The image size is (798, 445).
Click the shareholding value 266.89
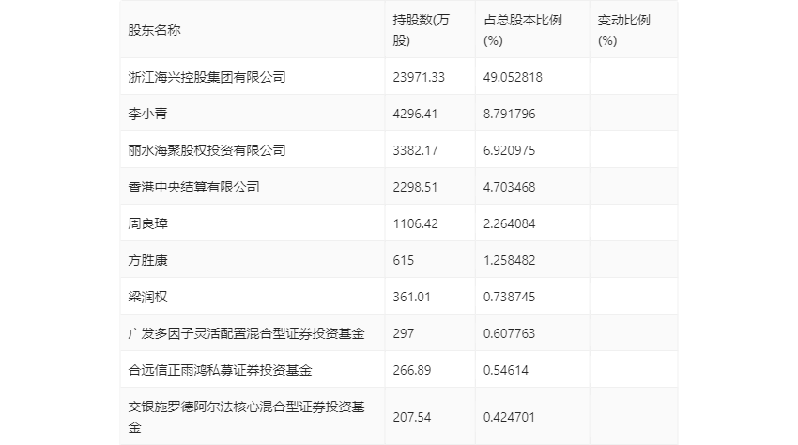coord(412,370)
